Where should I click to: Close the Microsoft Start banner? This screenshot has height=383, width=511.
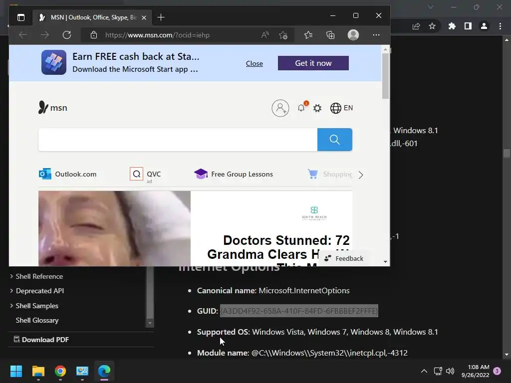pos(254,63)
